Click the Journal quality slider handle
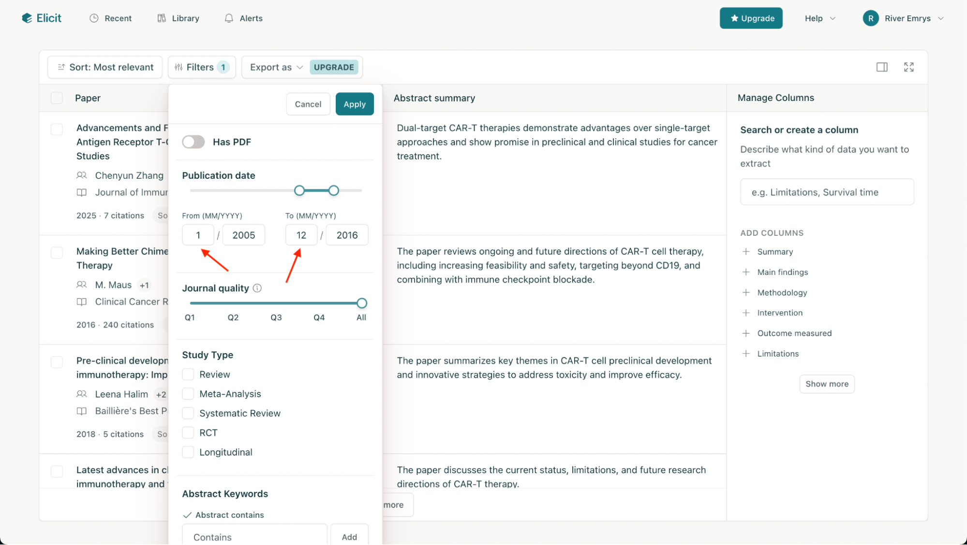The image size is (967, 545). (361, 303)
